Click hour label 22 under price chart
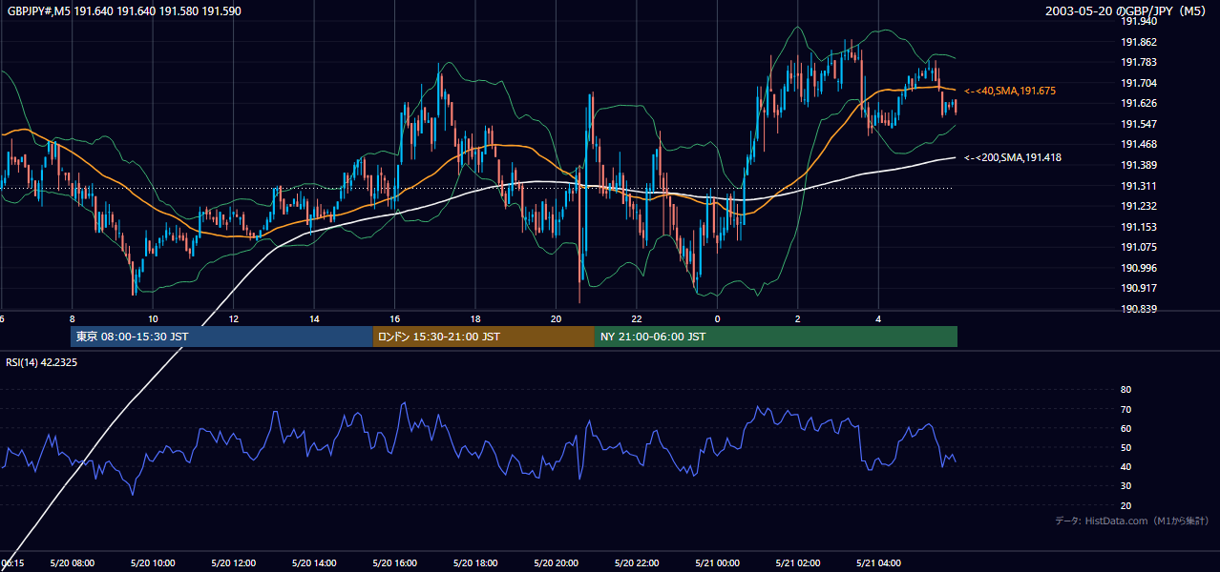The width and height of the screenshot is (1220, 572). click(637, 319)
